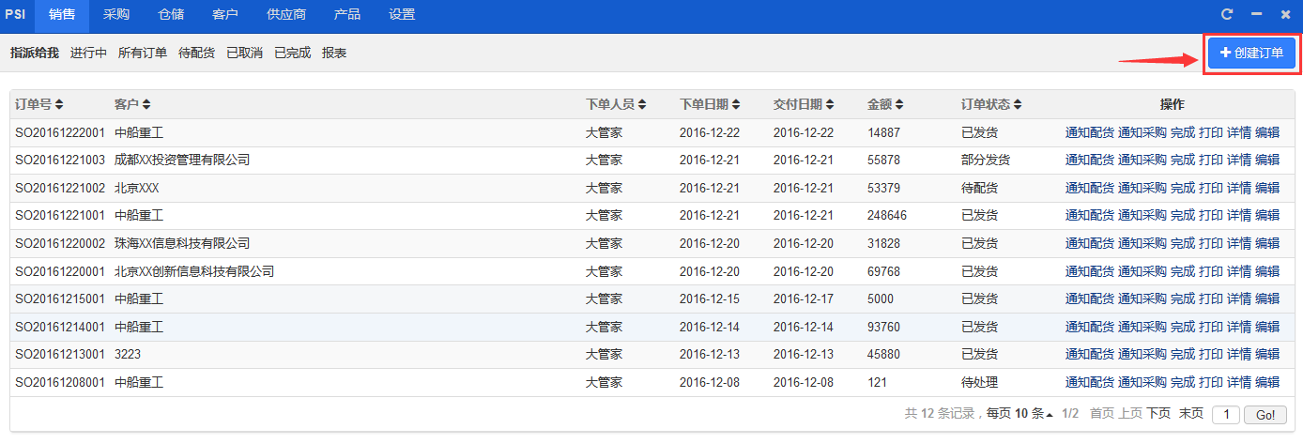1303x444 pixels.
Task: Focus the page number input field
Action: point(1226,415)
